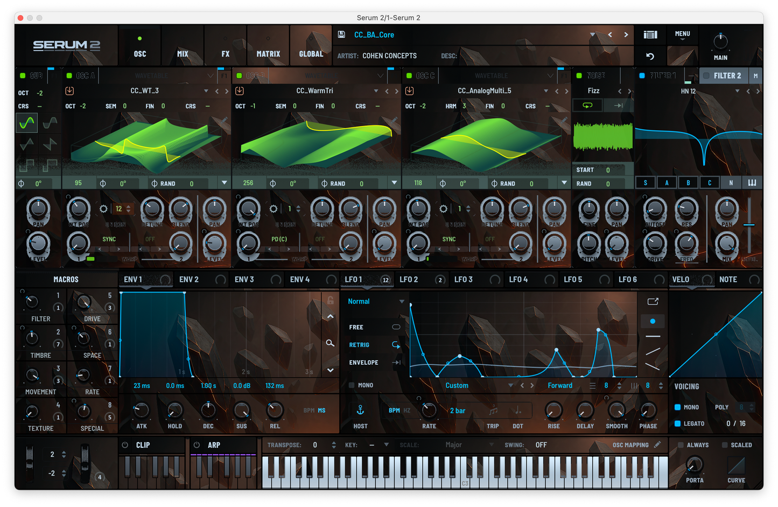Click the host sync anchor icon under LFO

(x=360, y=411)
